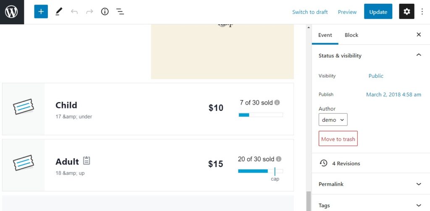Screen dimensions: 430x211
Task: Expand the Tags panel
Action: pos(418,205)
